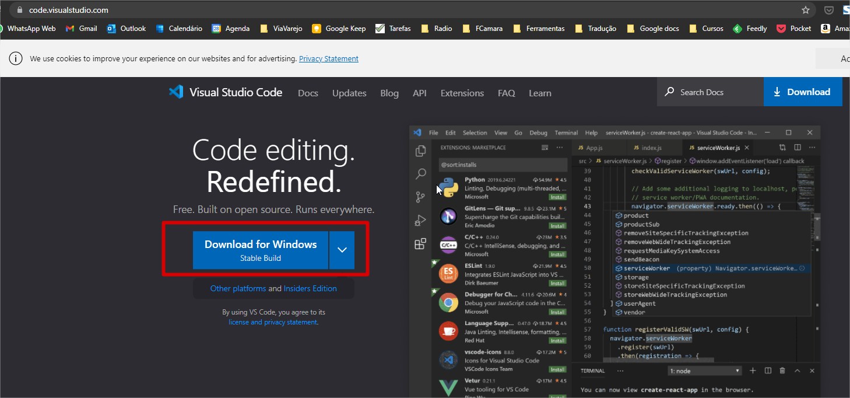Click the Explorer files icon in VS Code preview
The height and width of the screenshot is (398, 850).
tap(420, 151)
